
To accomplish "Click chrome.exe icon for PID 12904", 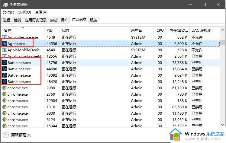I will pos(5,100).
